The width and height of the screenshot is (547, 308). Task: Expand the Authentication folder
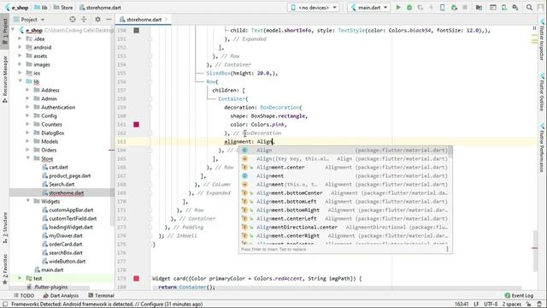27,107
